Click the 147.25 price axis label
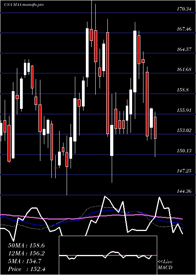196x275 pixels. [184, 171]
